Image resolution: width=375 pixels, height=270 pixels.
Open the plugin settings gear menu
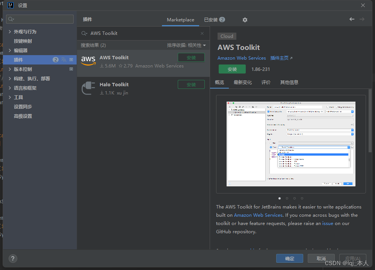pos(245,20)
